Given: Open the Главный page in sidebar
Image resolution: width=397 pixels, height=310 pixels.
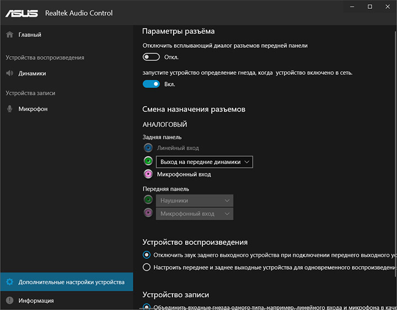Looking at the screenshot, I should coord(30,35).
